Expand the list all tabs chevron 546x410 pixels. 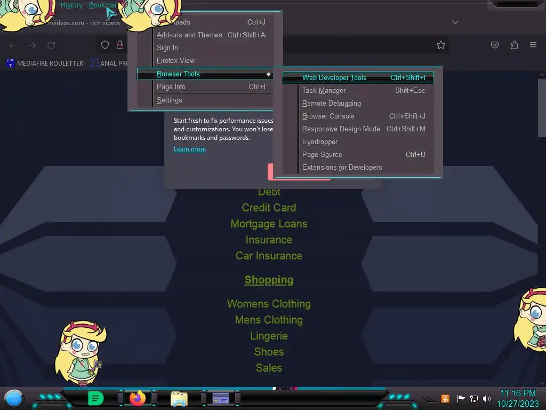[455, 22]
